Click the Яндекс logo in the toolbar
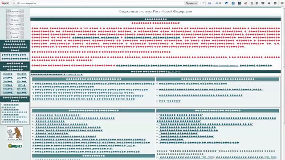 coord(5,3)
